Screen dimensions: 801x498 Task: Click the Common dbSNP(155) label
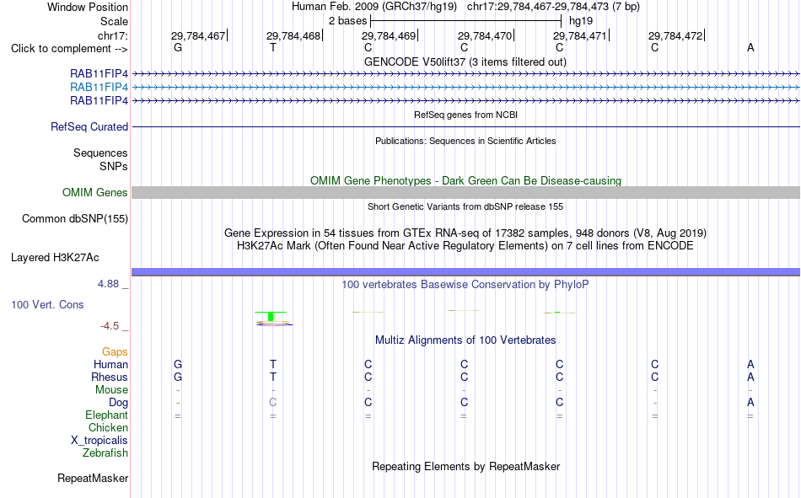point(75,218)
